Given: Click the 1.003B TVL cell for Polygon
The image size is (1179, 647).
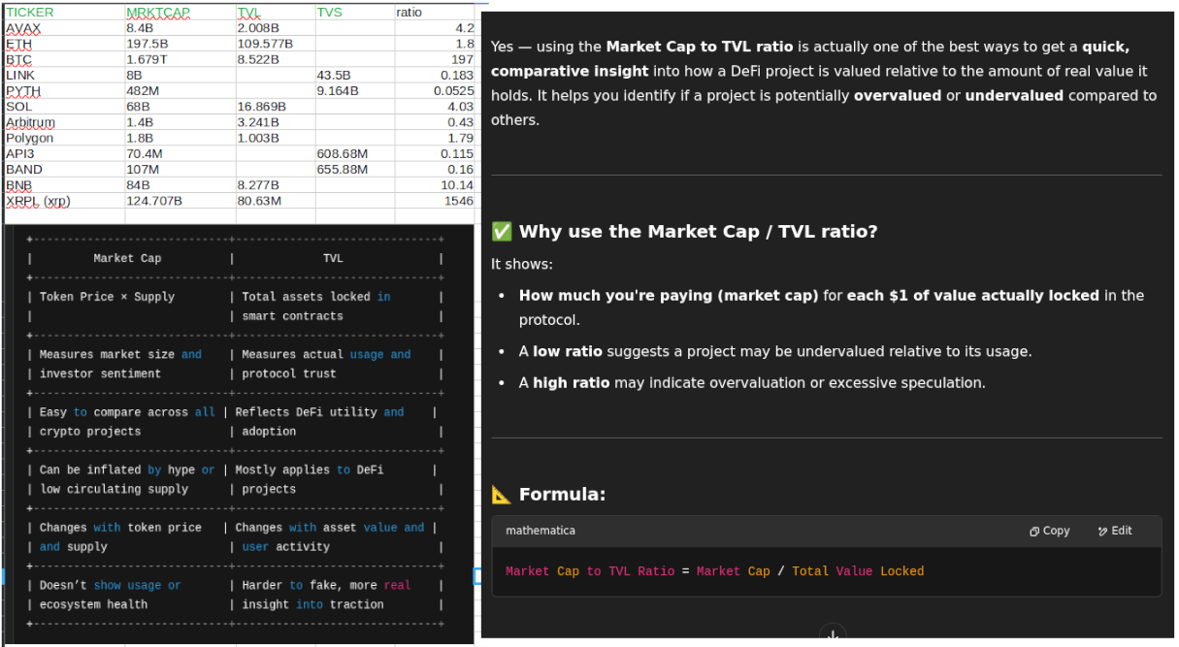Looking at the screenshot, I should (275, 138).
